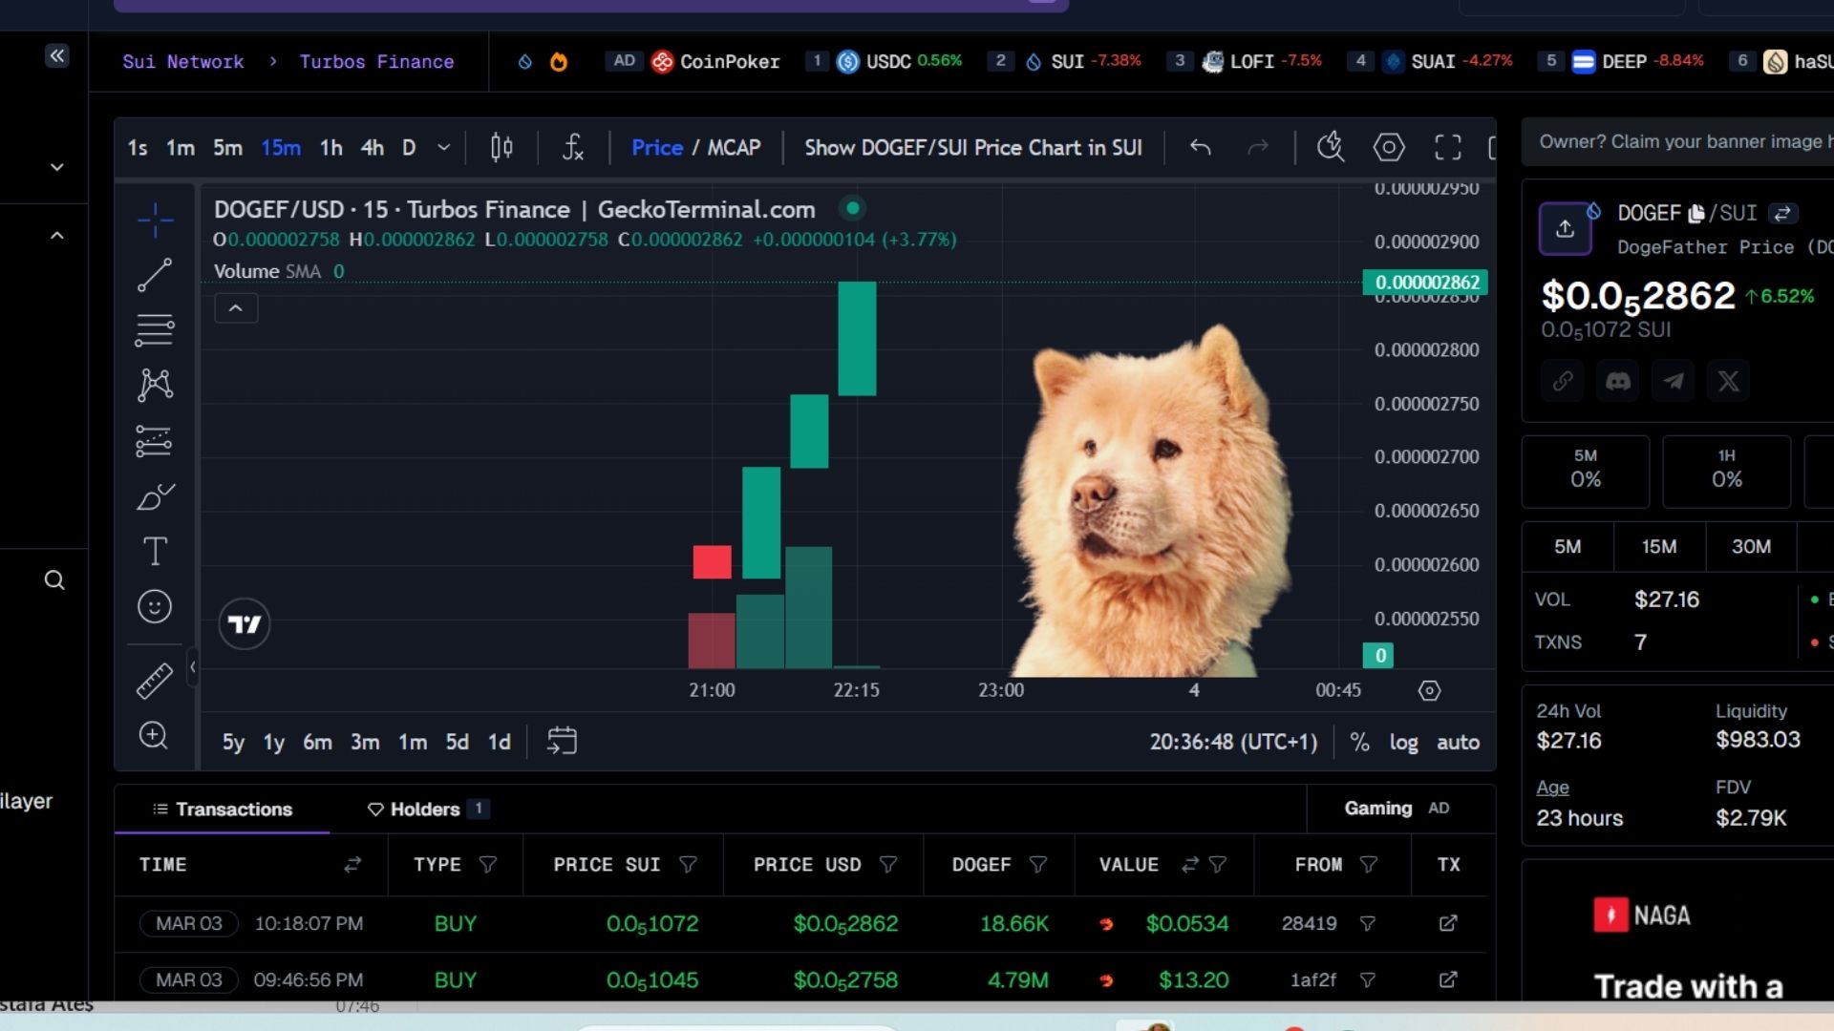
Task: Open the more timeframes dropdown arrow
Action: coord(443,147)
